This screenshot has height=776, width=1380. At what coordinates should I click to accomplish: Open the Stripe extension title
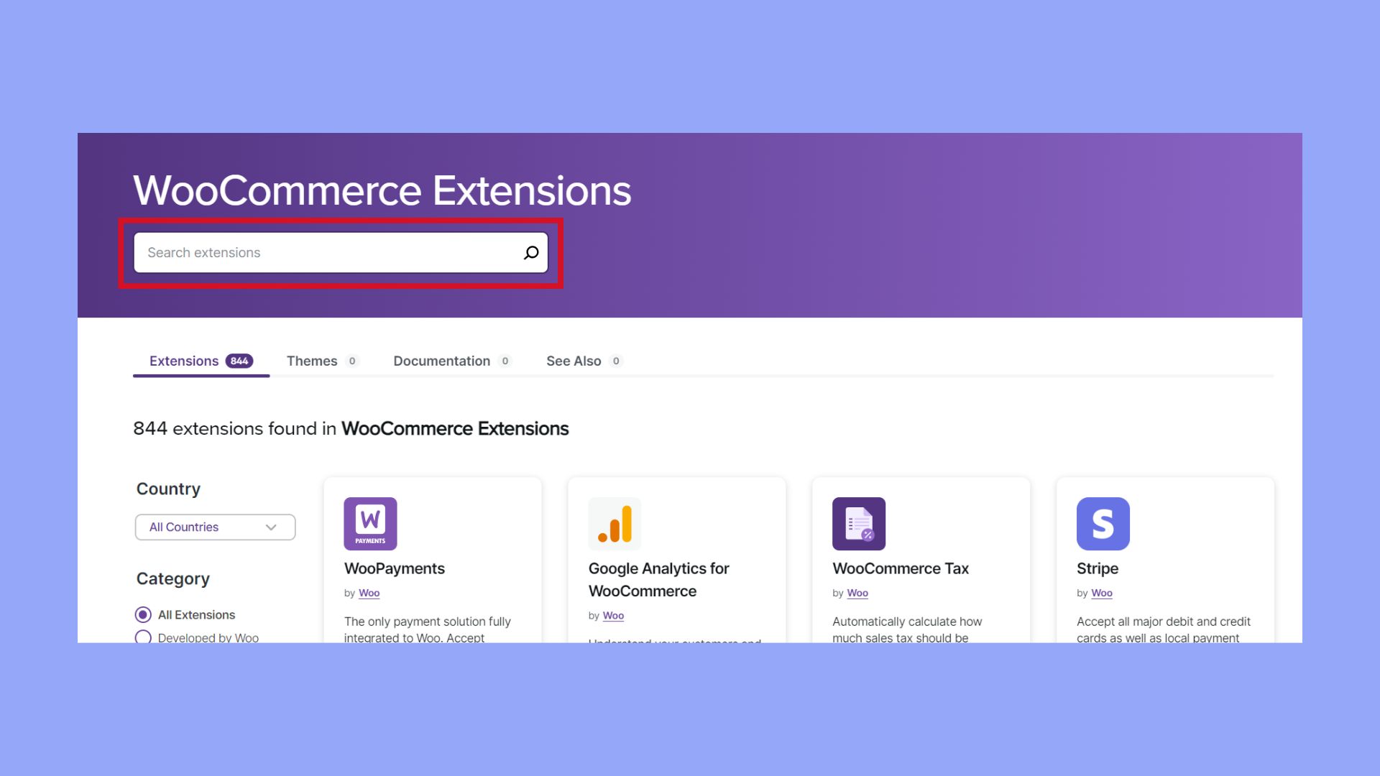click(x=1097, y=568)
